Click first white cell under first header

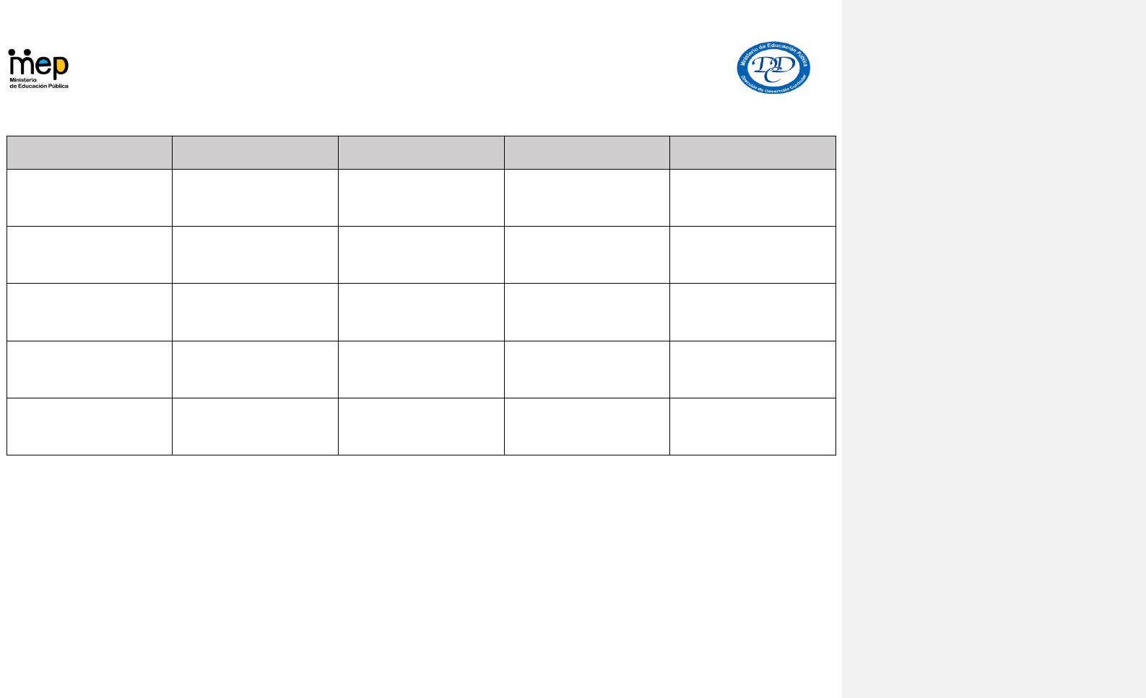[x=90, y=198]
